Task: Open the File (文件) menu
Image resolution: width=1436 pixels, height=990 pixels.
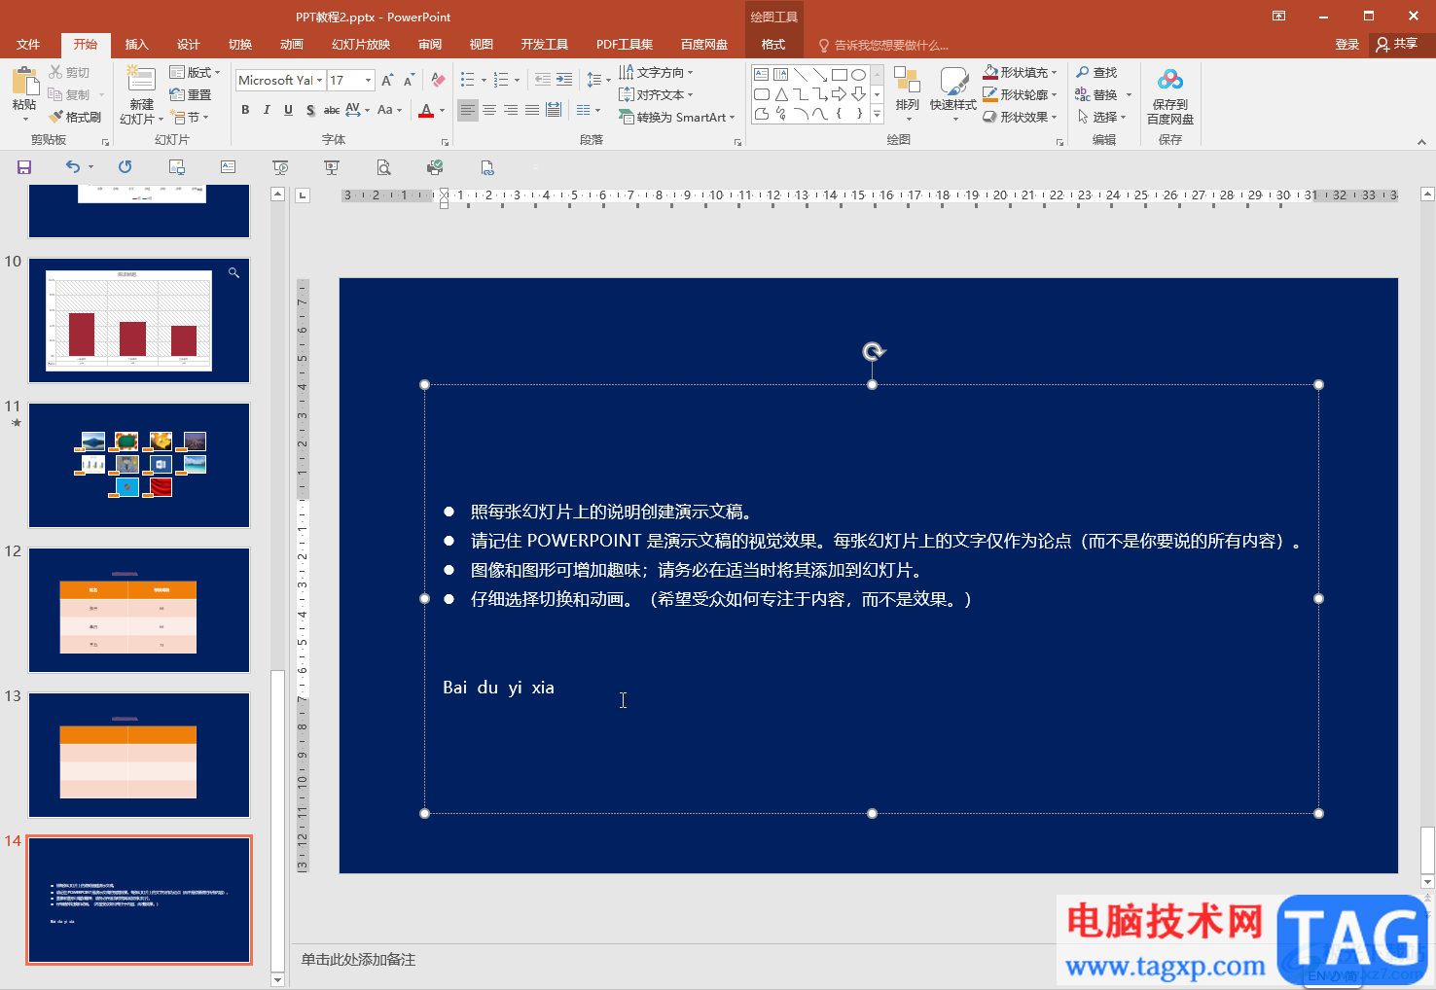Action: tap(28, 45)
